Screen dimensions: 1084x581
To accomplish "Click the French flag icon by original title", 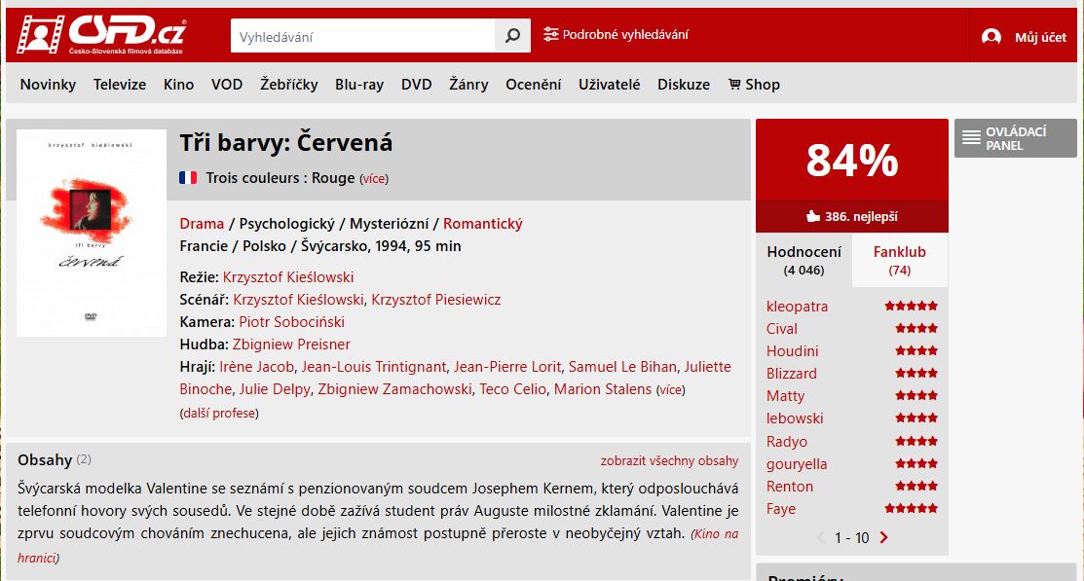I will tap(188, 177).
